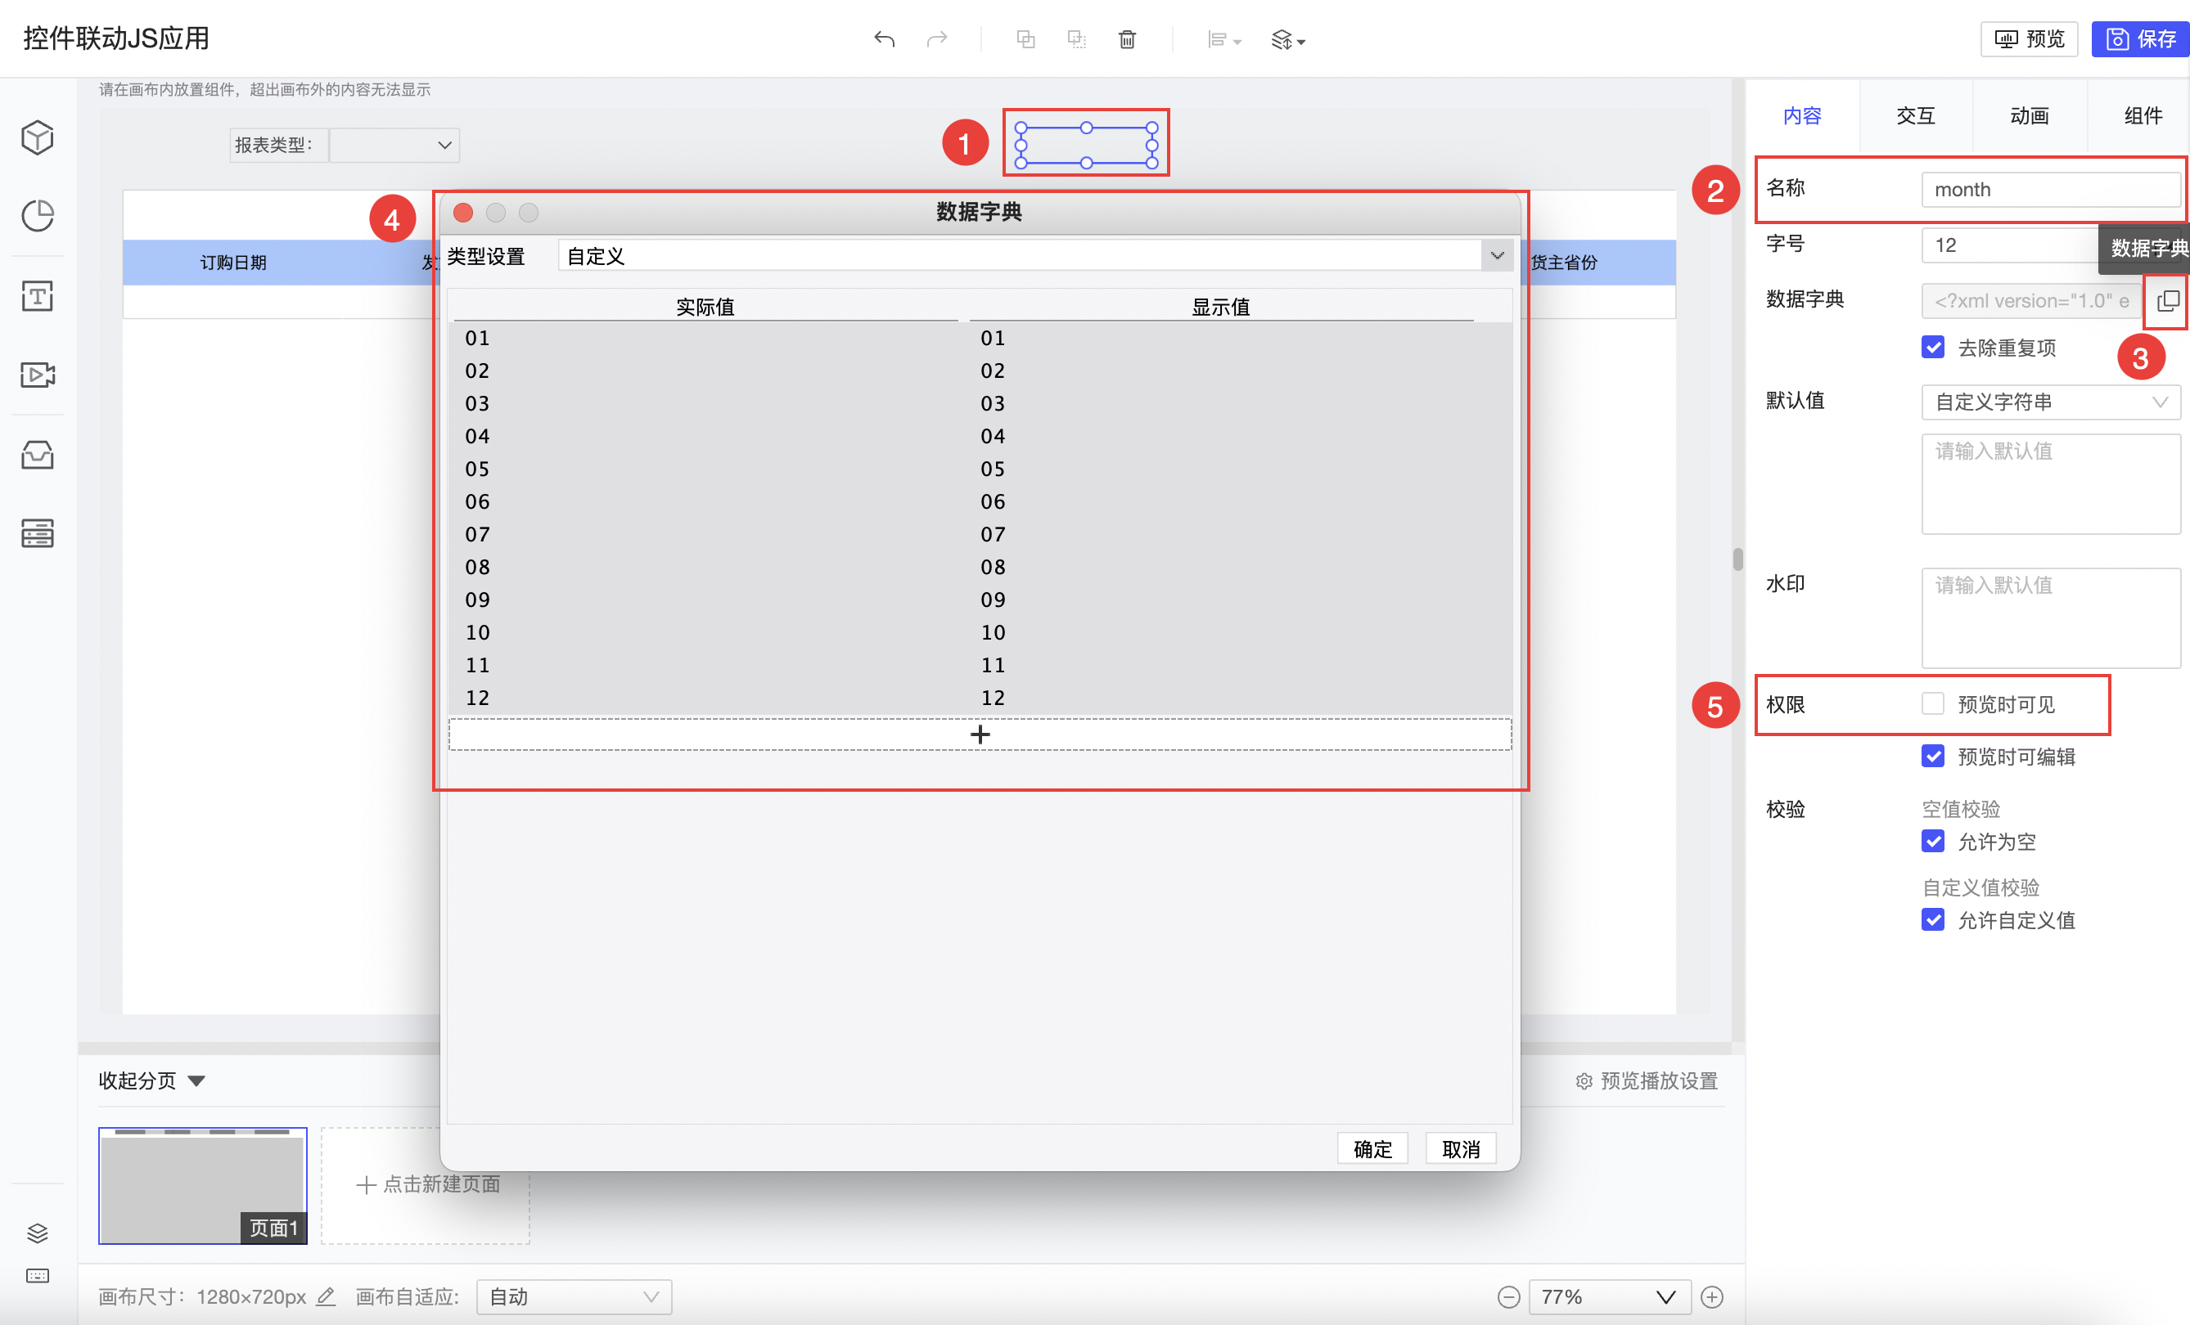
Task: Select the pie chart icon in sidebar
Action: coord(38,216)
